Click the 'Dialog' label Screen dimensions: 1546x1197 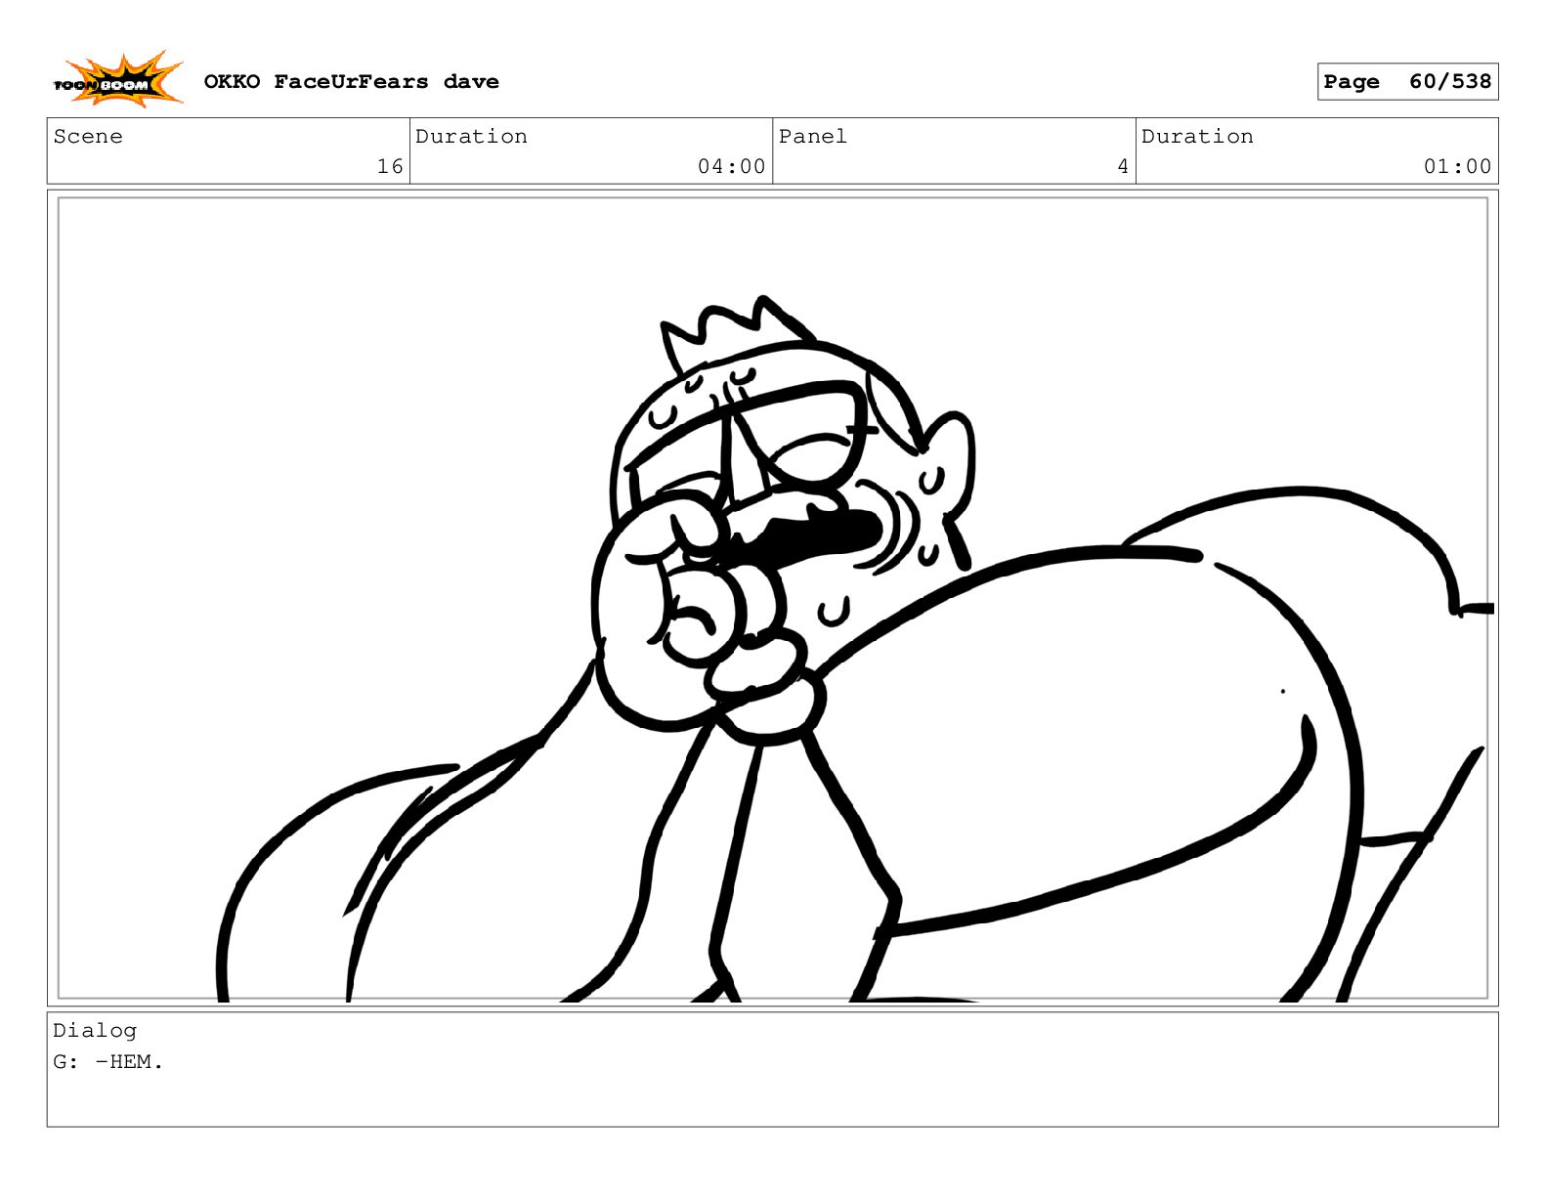pyautogui.click(x=95, y=1031)
